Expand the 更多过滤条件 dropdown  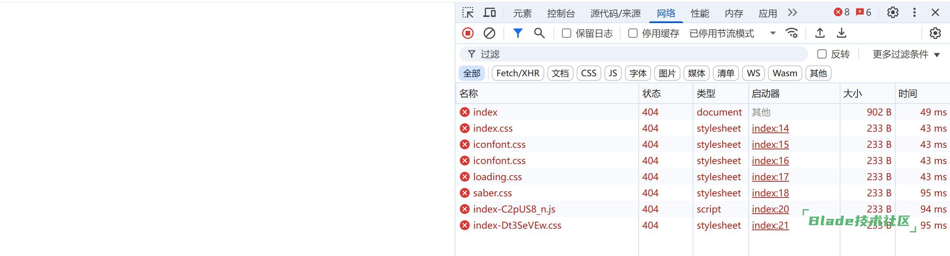pyautogui.click(x=906, y=54)
